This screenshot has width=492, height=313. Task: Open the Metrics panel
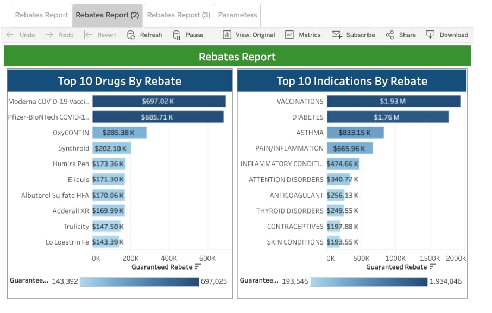(x=302, y=35)
